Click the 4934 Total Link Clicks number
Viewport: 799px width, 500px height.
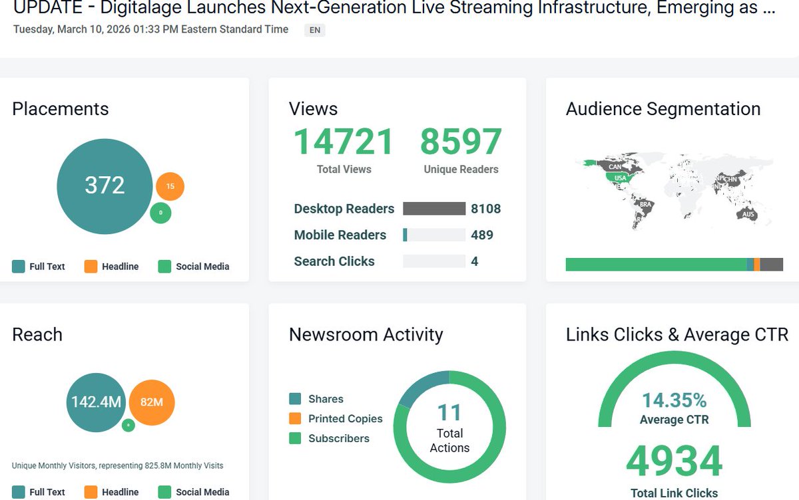coord(674,461)
